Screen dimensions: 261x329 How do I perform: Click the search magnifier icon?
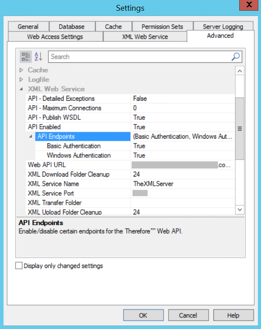236,57
